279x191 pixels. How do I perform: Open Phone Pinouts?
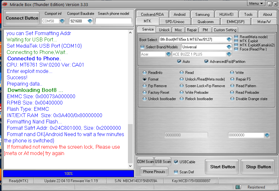(154, 172)
